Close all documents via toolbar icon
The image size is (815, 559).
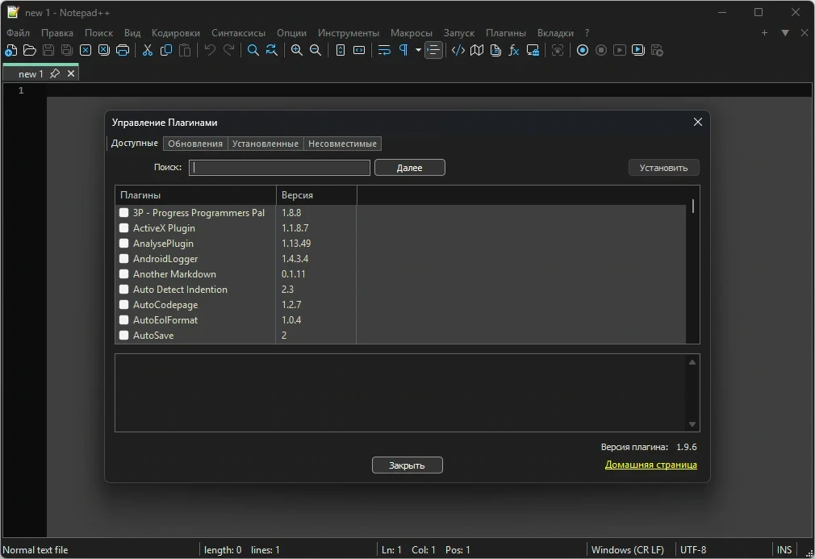104,50
